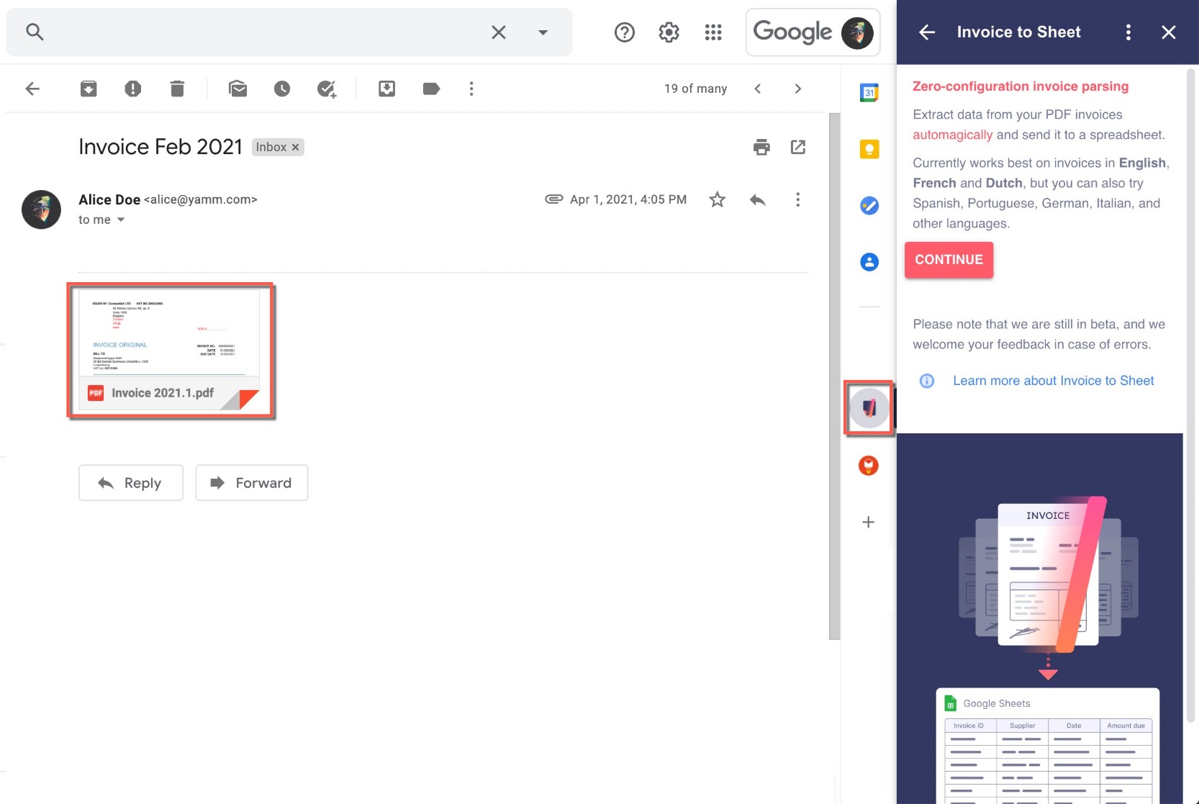Open Google Calendar in side panel
Viewport: 1199px width, 804px height.
869,93
